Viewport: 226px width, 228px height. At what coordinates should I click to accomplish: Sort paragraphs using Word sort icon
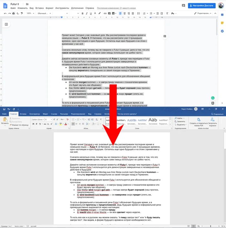tap(97, 120)
